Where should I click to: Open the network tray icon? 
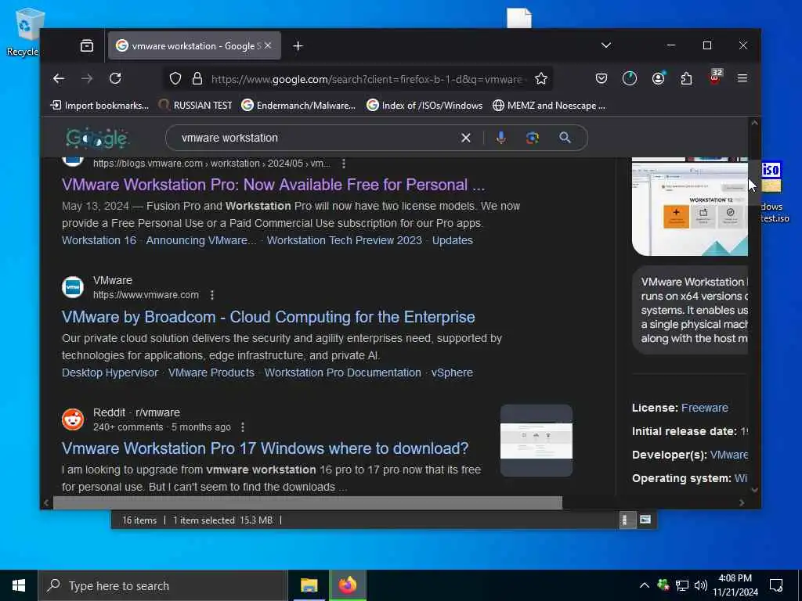pos(681,585)
